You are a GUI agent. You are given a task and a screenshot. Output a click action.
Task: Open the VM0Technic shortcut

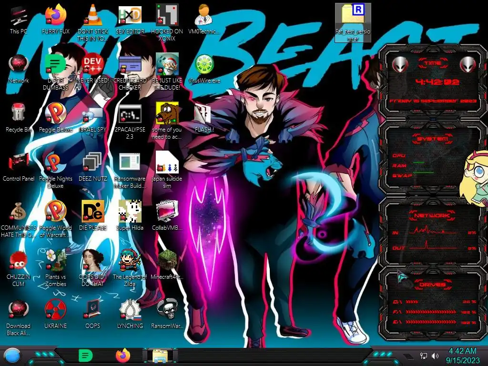coord(204,19)
